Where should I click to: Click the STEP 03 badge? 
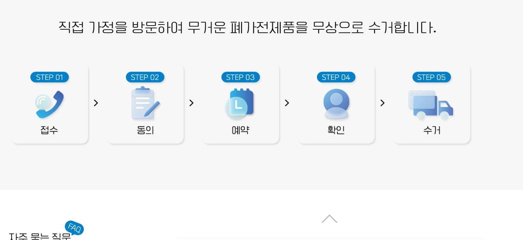point(240,77)
